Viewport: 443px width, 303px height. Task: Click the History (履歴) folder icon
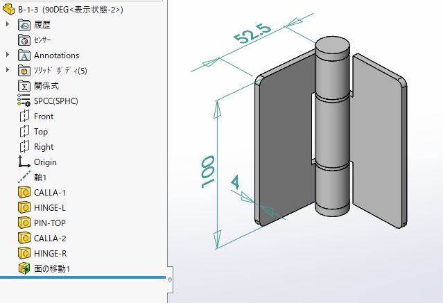pos(24,25)
